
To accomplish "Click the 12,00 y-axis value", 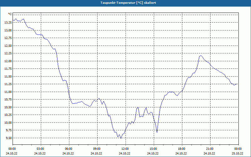I will (8, 61).
